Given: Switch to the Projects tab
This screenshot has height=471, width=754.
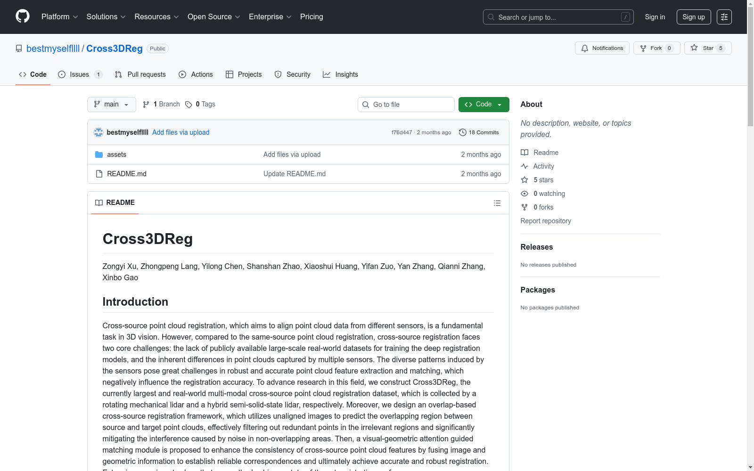Looking at the screenshot, I should coord(244,74).
